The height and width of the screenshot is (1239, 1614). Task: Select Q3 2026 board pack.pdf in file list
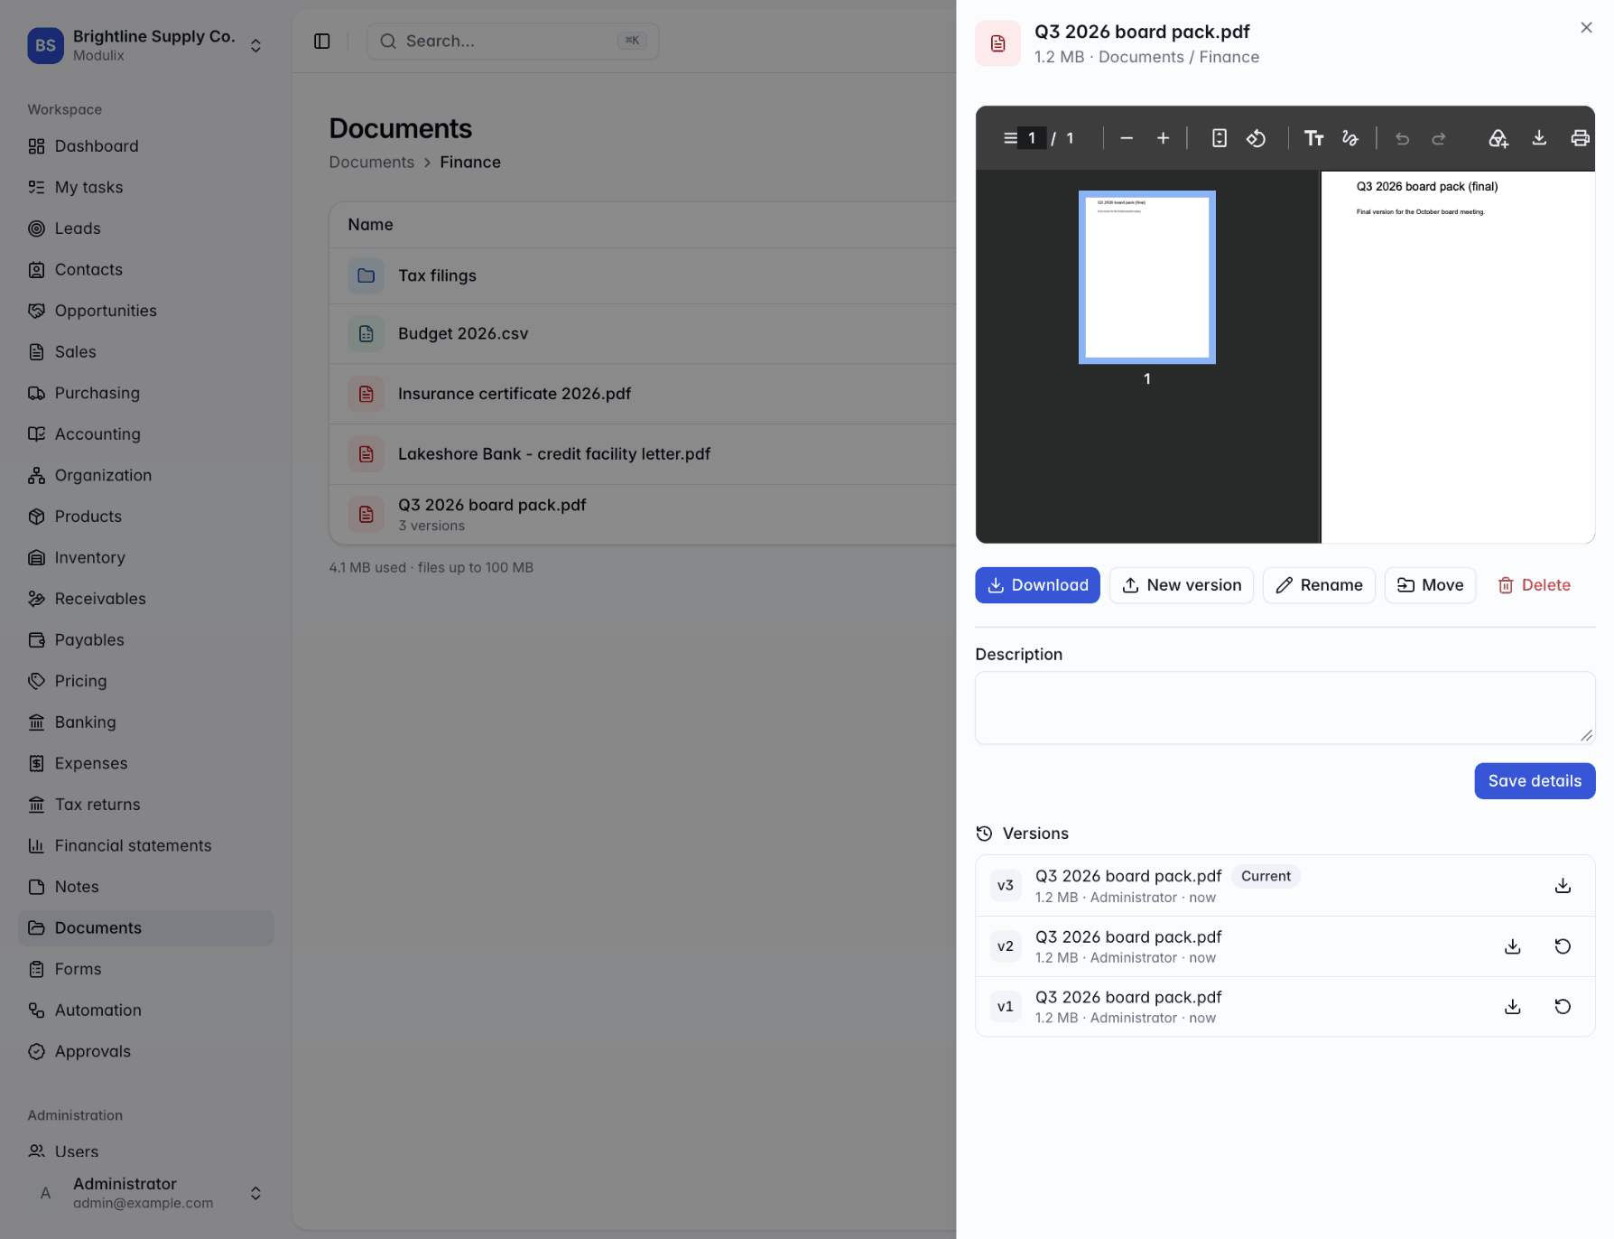pyautogui.click(x=643, y=515)
